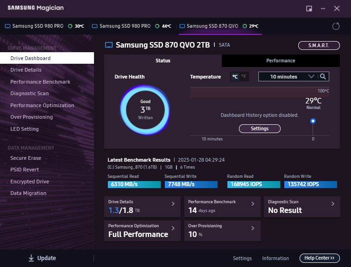
Task: Click the 30°C drive health status circle
Action: [x=70, y=26]
